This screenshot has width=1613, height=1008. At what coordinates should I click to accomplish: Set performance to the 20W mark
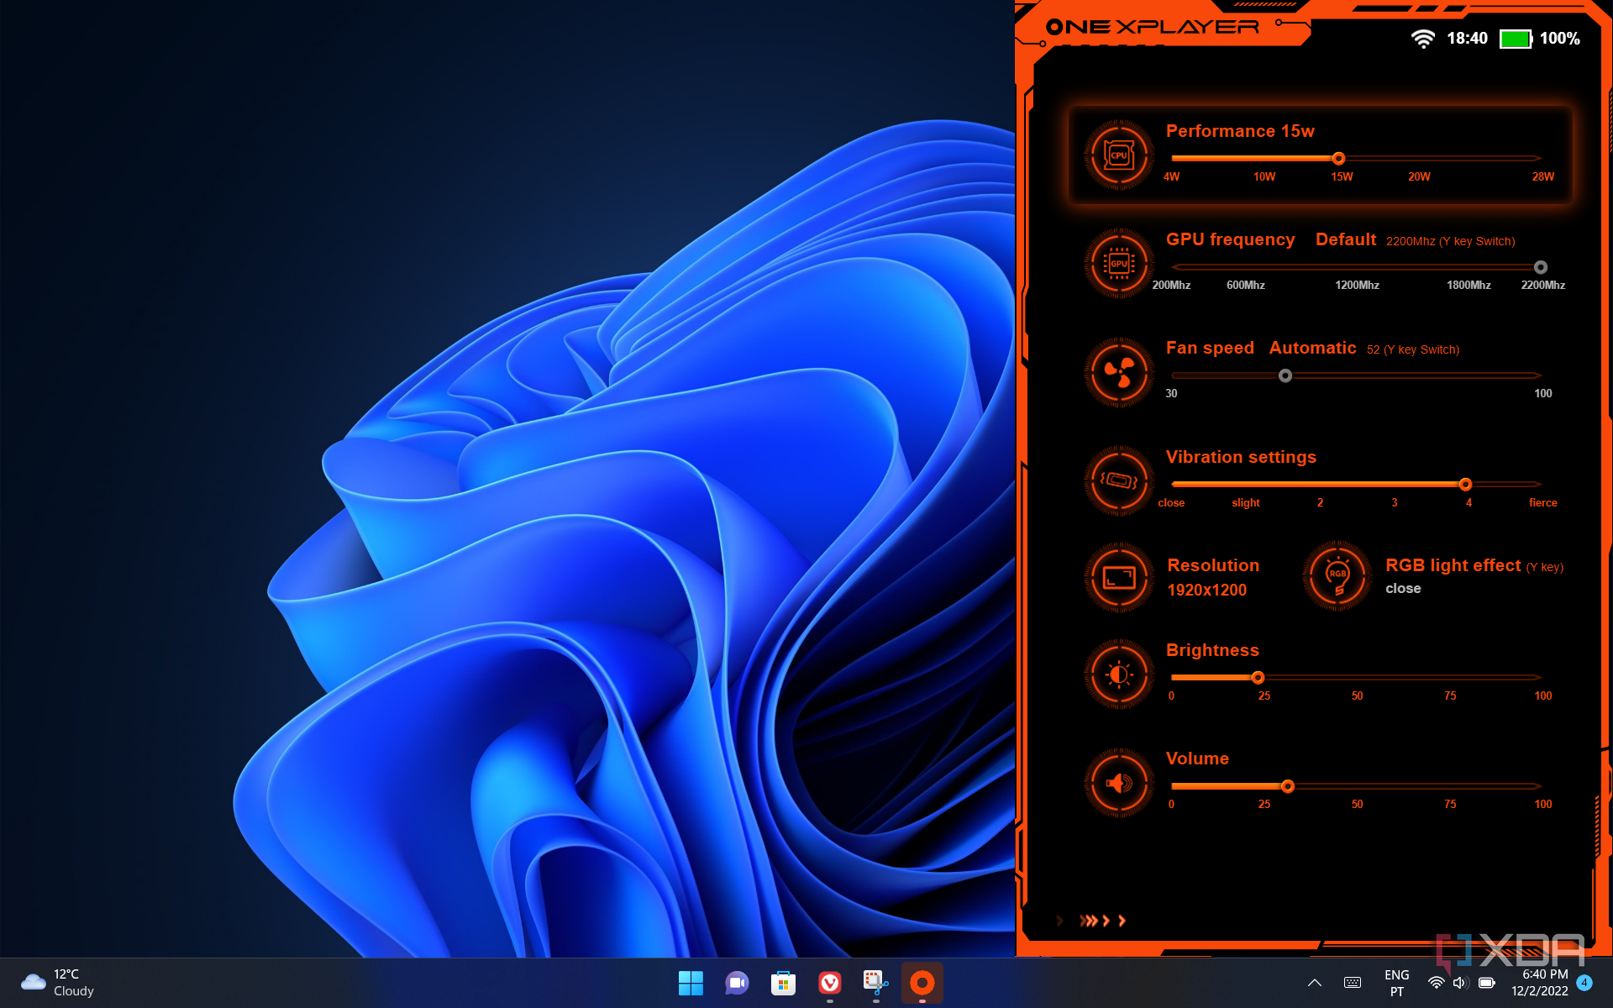[x=1418, y=159]
